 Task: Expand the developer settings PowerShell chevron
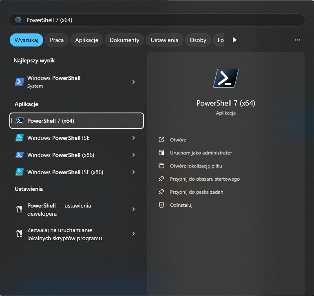(133, 209)
